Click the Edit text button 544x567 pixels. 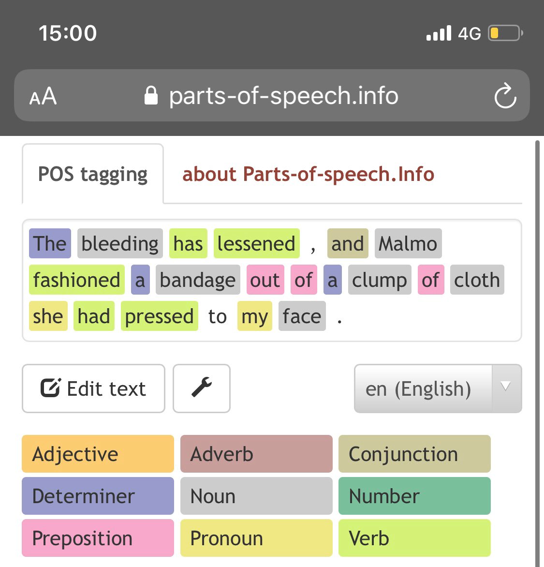[93, 388]
